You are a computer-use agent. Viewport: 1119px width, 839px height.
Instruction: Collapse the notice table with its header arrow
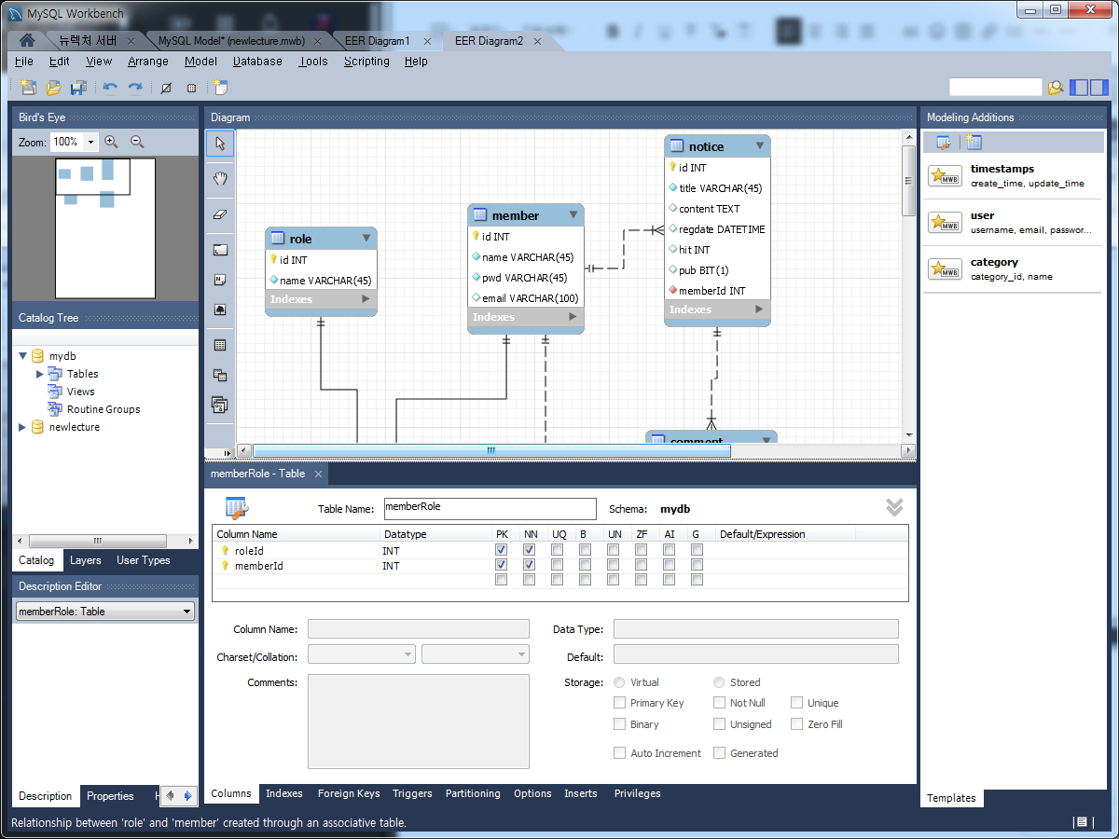tap(760, 146)
